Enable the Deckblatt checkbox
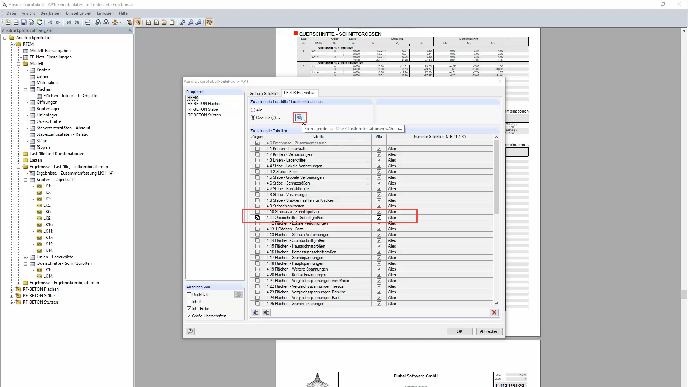The image size is (688, 387). (x=189, y=294)
